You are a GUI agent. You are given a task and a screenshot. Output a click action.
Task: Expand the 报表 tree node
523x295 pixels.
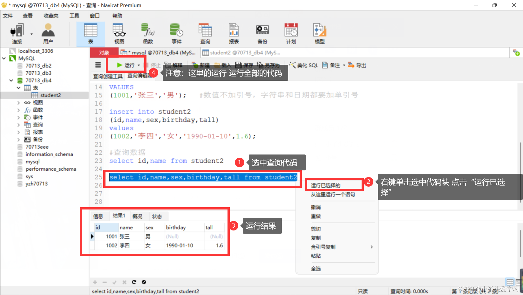coord(18,132)
